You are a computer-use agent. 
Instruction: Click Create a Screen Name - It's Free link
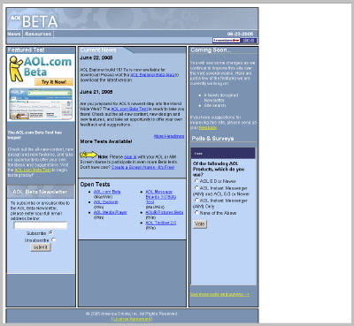tap(142, 167)
